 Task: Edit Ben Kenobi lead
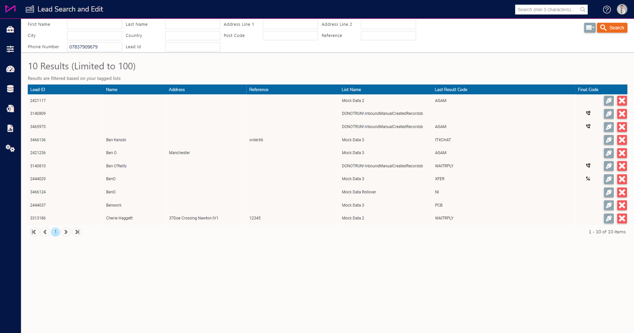(x=609, y=140)
